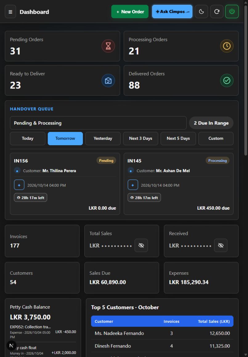Reveal the hidden Total Sales amount
The height and width of the screenshot is (357, 248).
pos(141,245)
